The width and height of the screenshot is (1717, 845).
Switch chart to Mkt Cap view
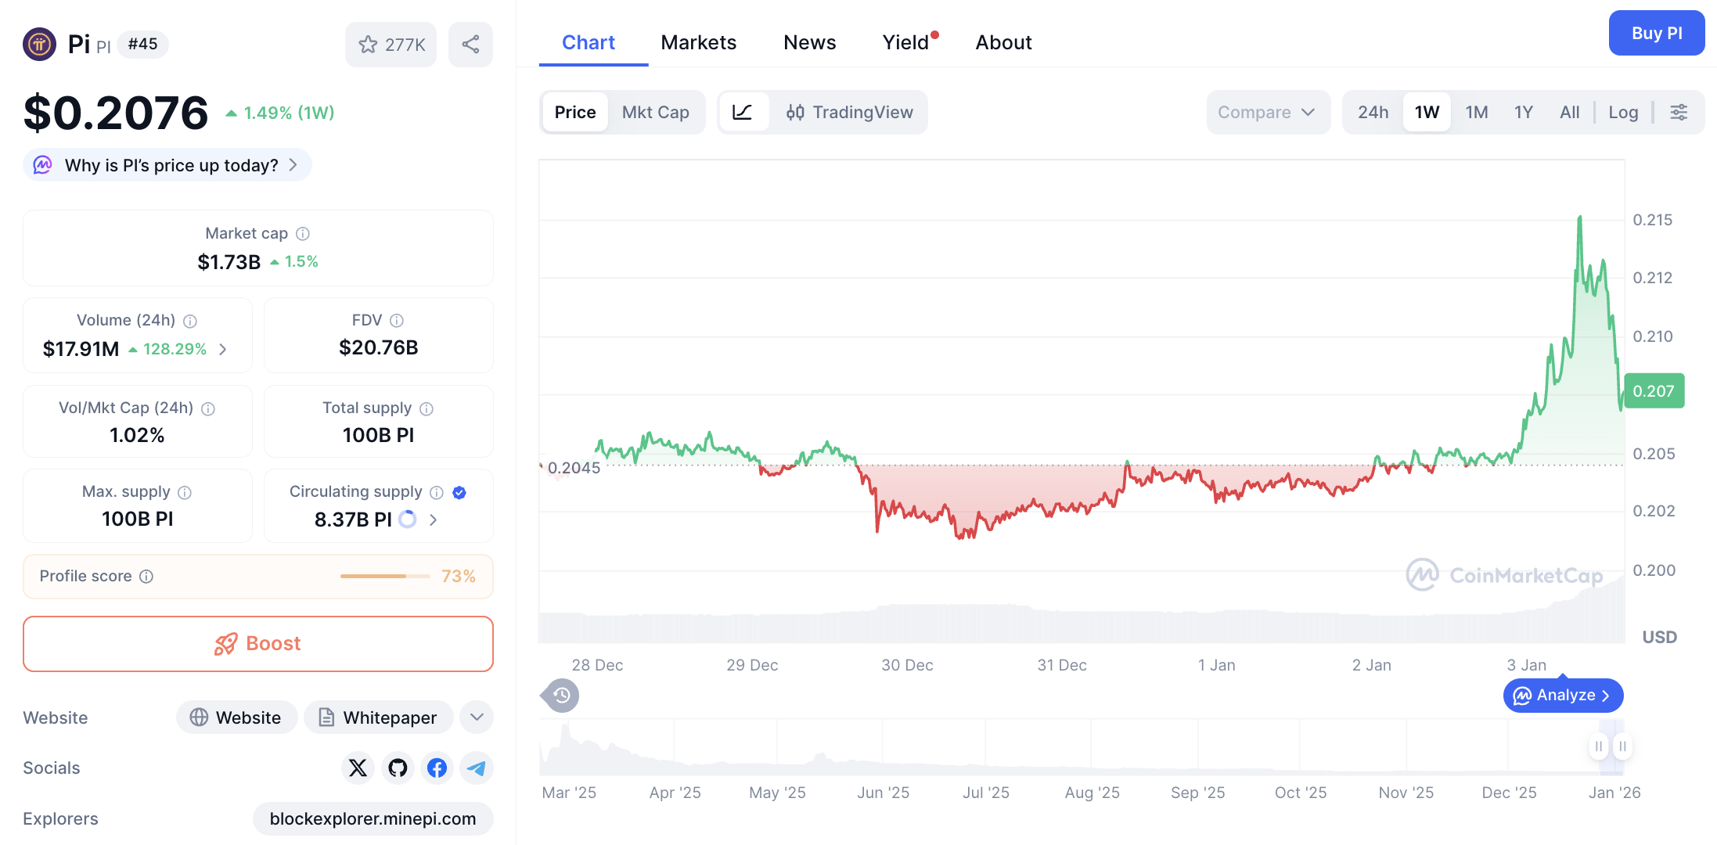pos(656,112)
